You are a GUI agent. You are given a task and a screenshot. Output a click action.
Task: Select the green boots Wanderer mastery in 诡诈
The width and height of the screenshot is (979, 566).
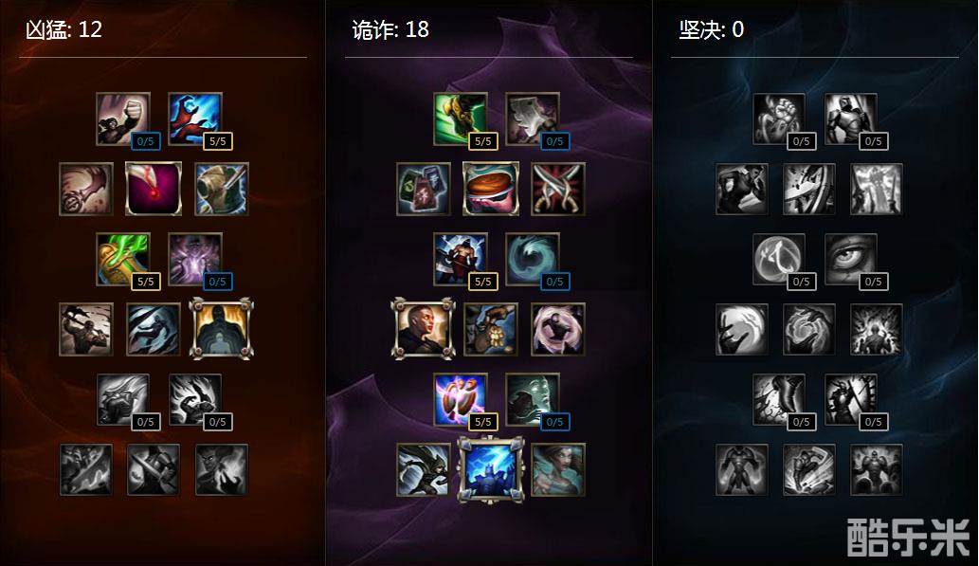tap(461, 119)
